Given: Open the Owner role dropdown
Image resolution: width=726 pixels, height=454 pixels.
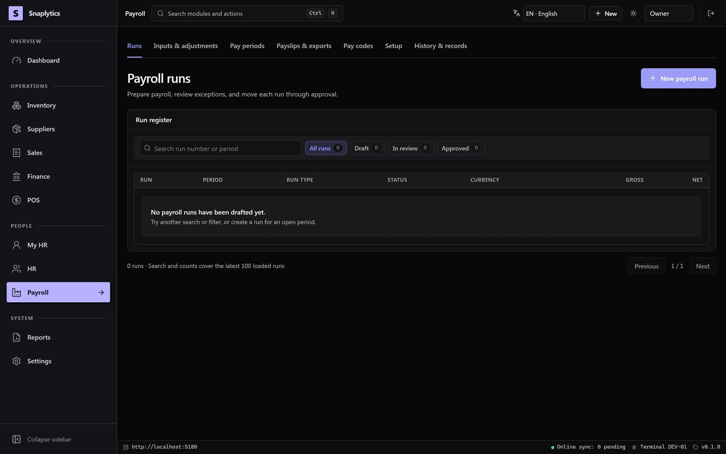Looking at the screenshot, I should click(x=669, y=14).
